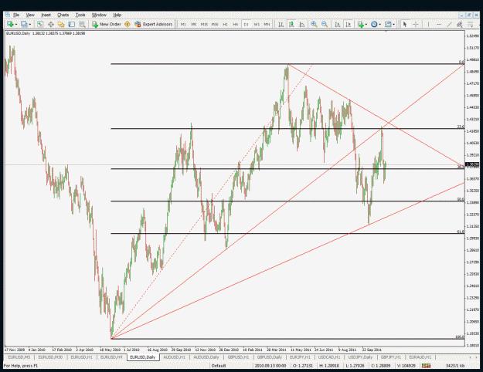Select Bar Chart display icon
Image resolution: width=483 pixels, height=372 pixels.
(x=281, y=24)
